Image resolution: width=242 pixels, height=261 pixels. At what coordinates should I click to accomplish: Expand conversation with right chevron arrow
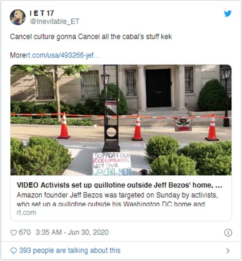[x=228, y=251]
